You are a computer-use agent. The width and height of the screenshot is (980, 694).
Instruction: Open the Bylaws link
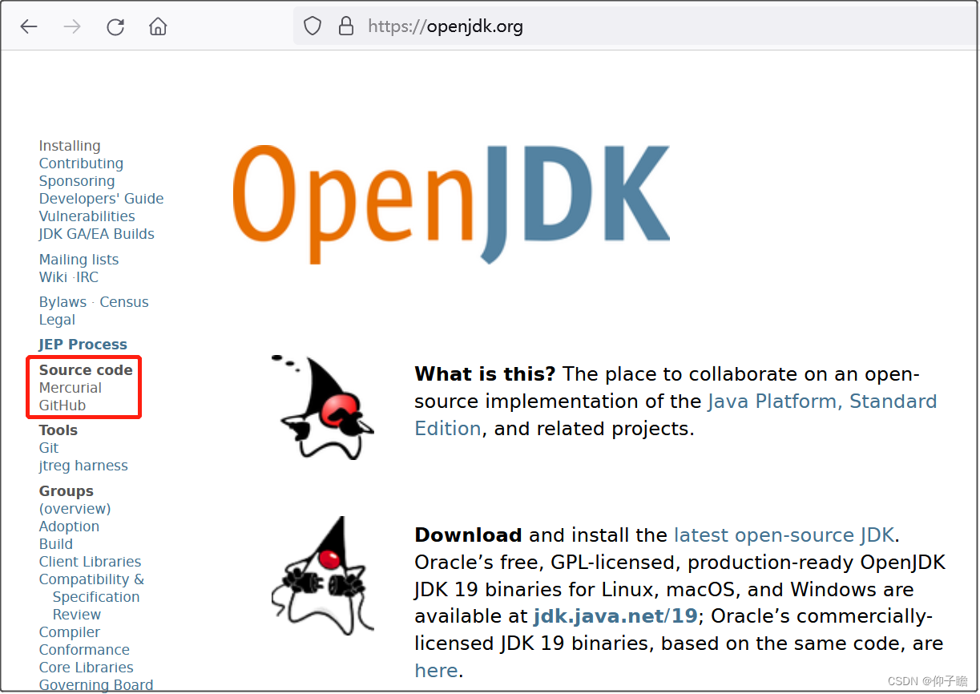tap(63, 302)
